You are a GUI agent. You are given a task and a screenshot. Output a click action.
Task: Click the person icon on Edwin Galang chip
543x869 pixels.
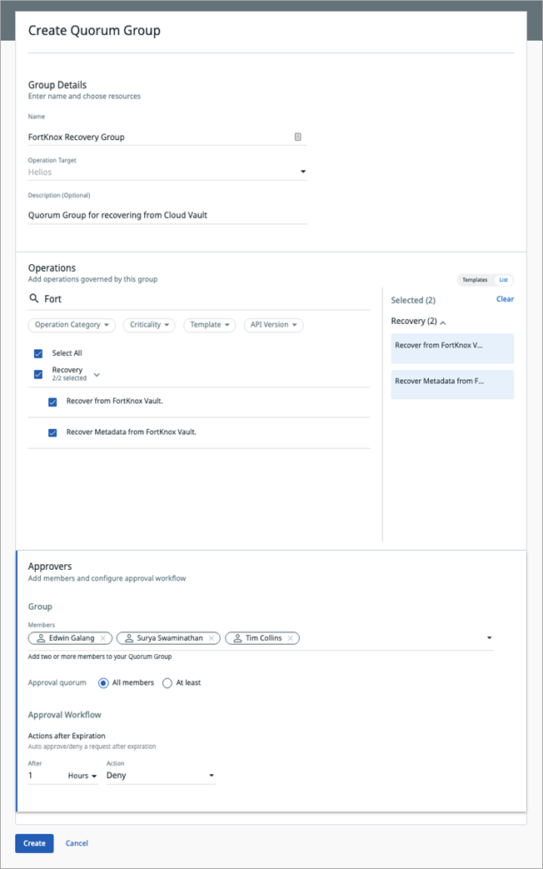(40, 638)
